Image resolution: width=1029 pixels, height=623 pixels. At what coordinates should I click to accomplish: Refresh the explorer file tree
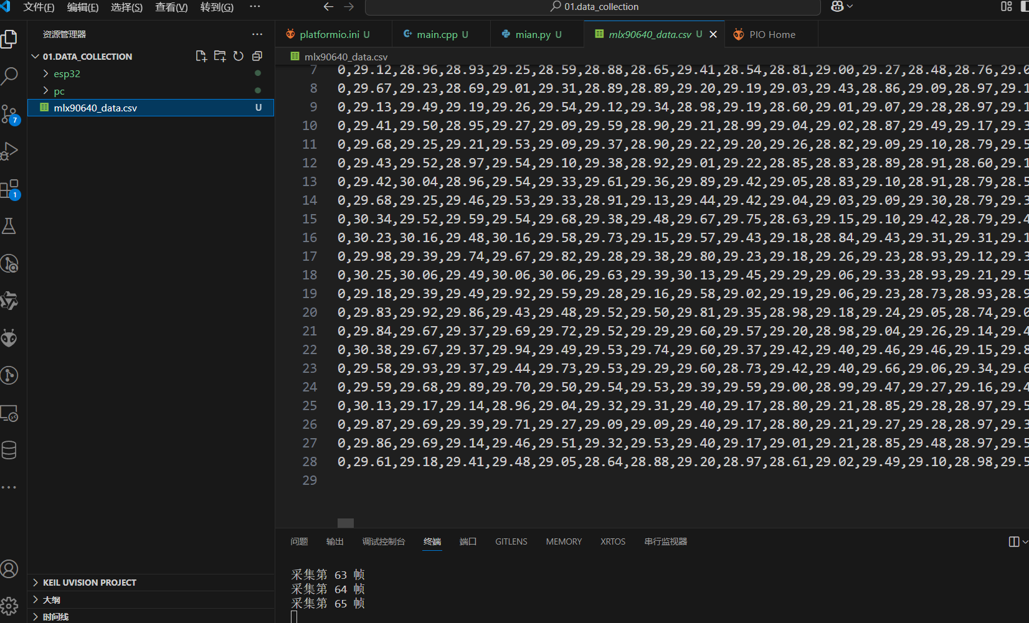tap(239, 56)
